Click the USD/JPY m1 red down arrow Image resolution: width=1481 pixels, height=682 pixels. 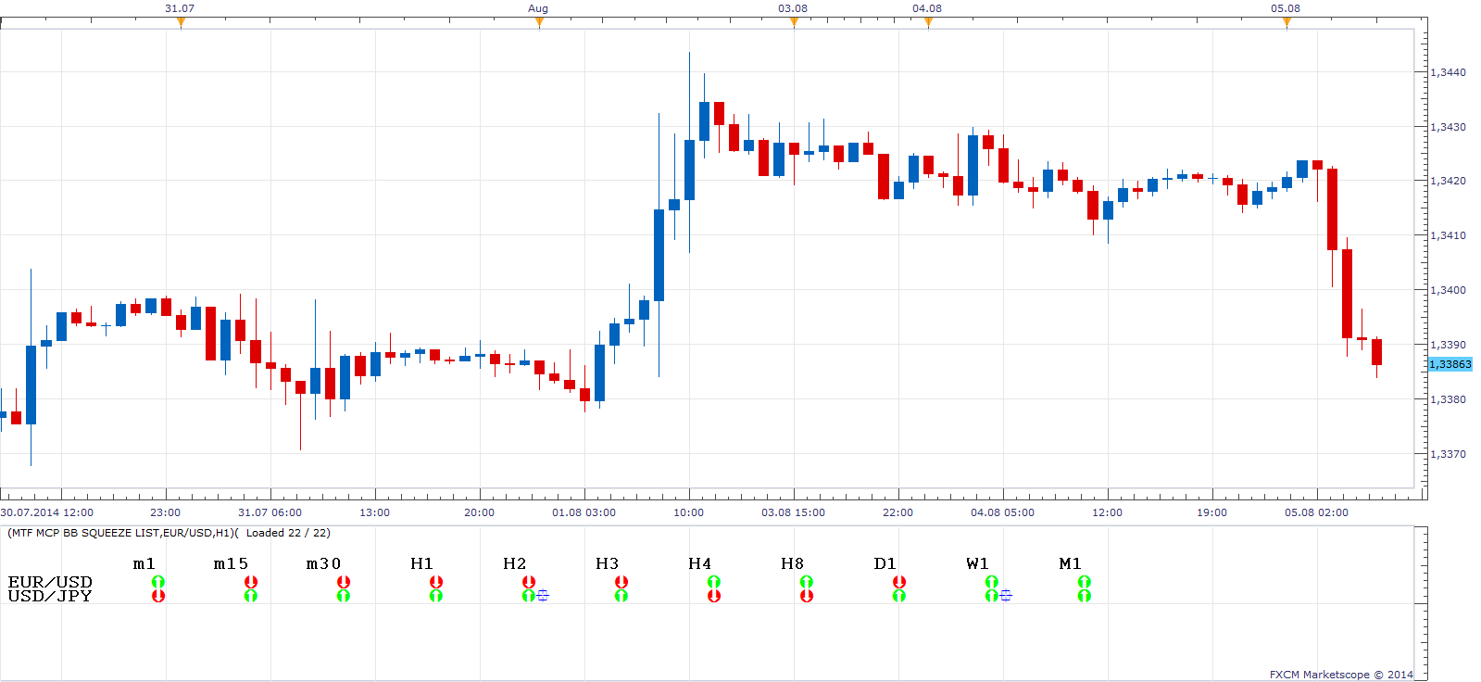[158, 595]
